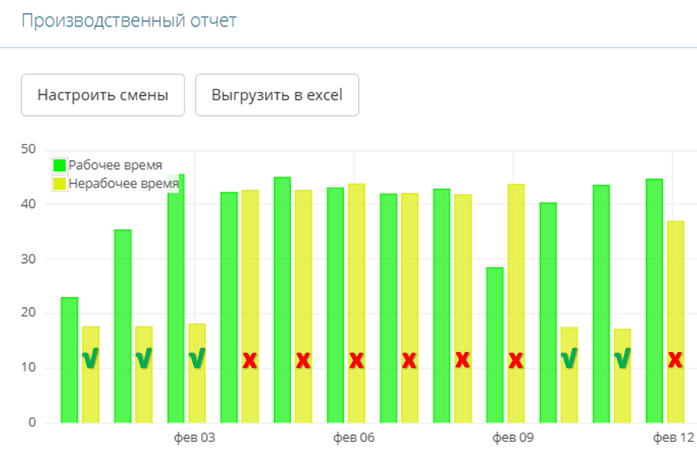
Task: Open the Настроить смены settings
Action: (103, 96)
